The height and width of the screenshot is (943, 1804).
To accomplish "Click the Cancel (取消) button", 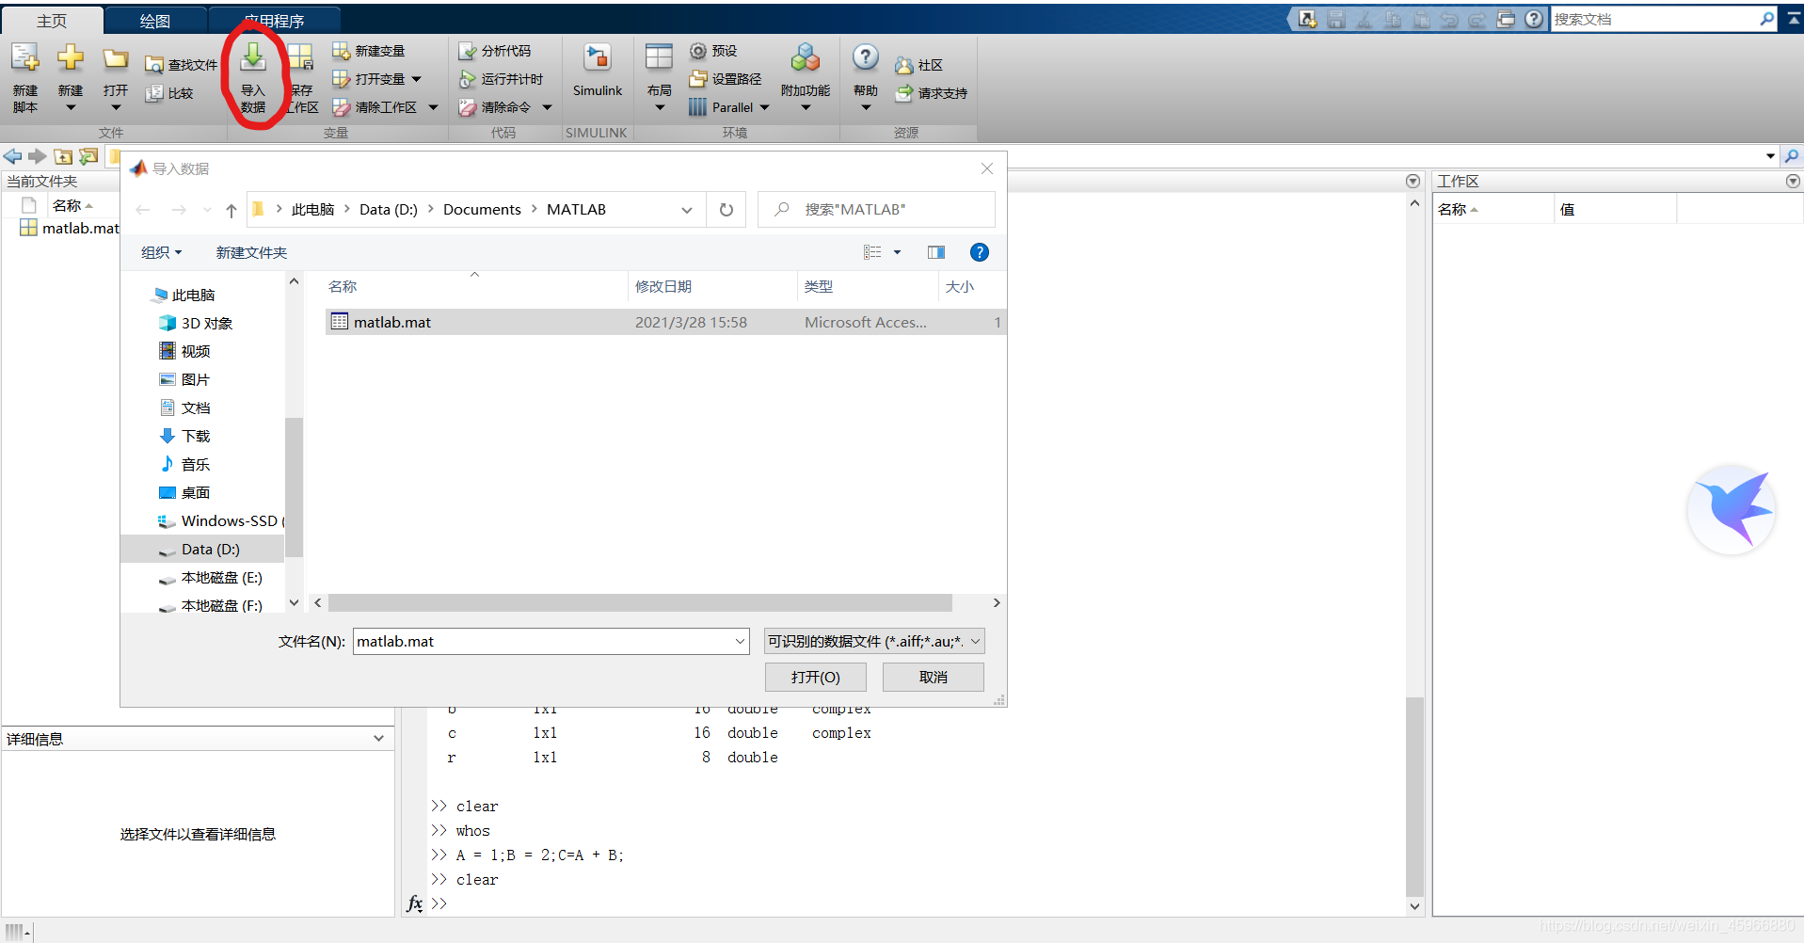I will click(x=934, y=677).
